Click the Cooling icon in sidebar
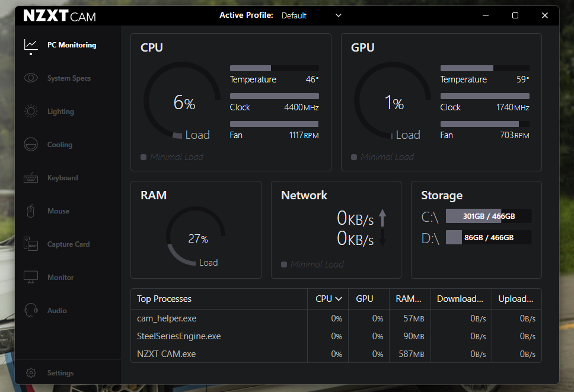 [31, 145]
